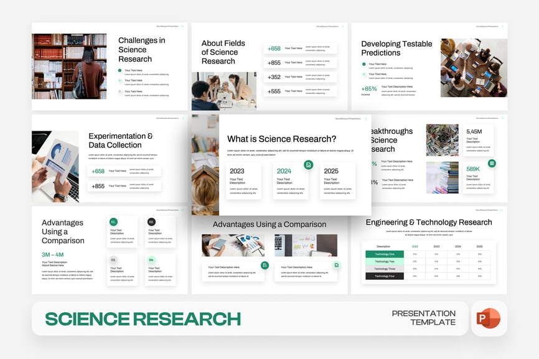The image size is (539, 359).
Task: Open the Challenges in Science Research slide
Action: [110, 67]
